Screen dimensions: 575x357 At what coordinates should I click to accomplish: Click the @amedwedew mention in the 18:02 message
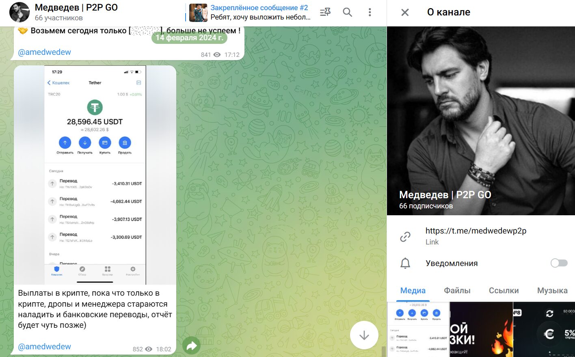44,346
